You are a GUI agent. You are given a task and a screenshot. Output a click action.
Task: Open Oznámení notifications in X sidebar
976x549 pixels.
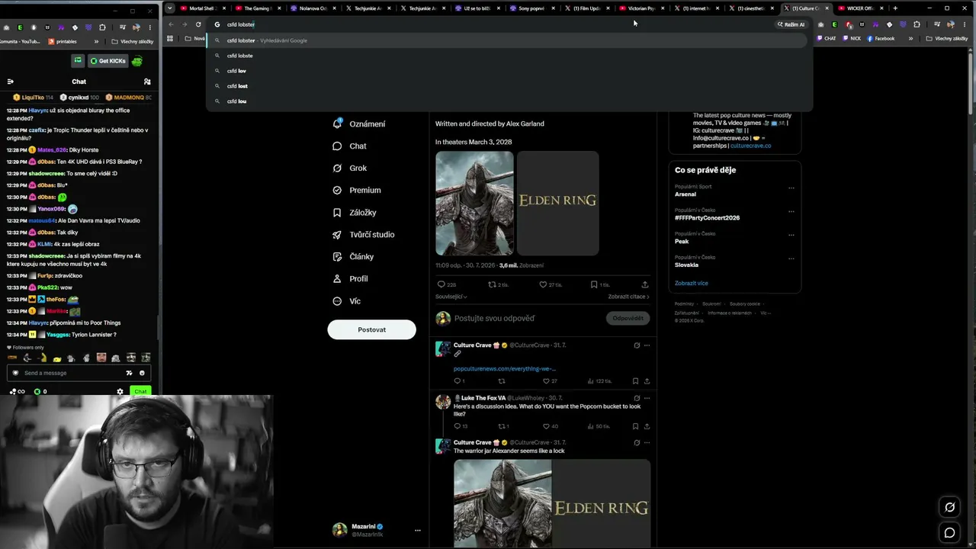click(358, 124)
